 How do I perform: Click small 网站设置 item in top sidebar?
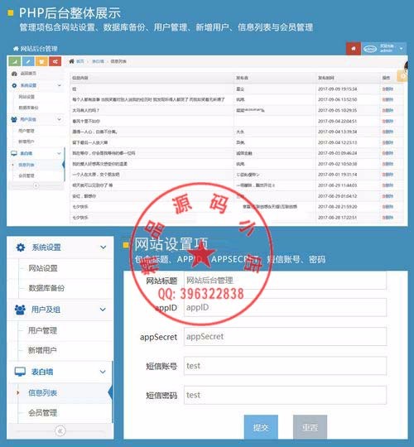pos(26,97)
